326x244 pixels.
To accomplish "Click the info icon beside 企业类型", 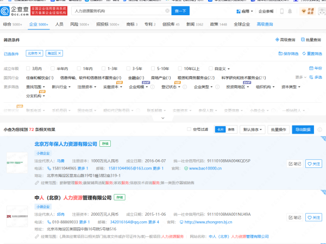I will pos(217,87).
